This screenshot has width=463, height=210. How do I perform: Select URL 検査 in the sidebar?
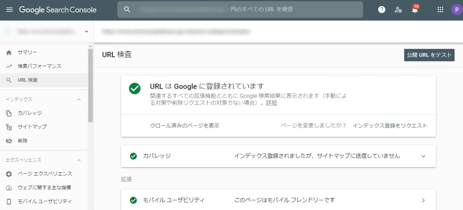[44, 80]
